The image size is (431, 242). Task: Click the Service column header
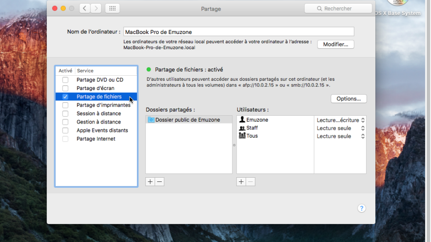click(x=85, y=71)
